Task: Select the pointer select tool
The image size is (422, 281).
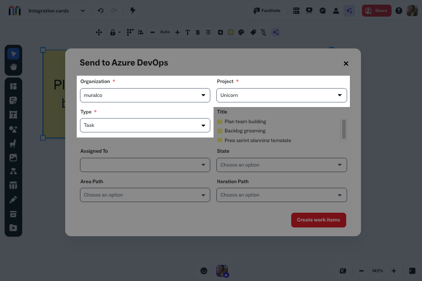Action: pyautogui.click(x=13, y=54)
